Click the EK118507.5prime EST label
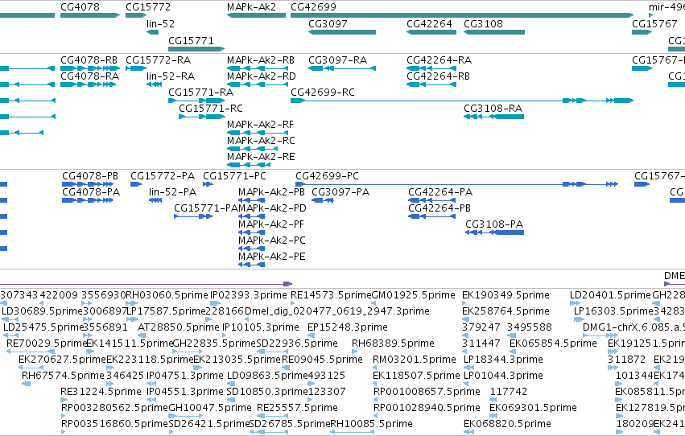The image size is (685, 436). 416,376
